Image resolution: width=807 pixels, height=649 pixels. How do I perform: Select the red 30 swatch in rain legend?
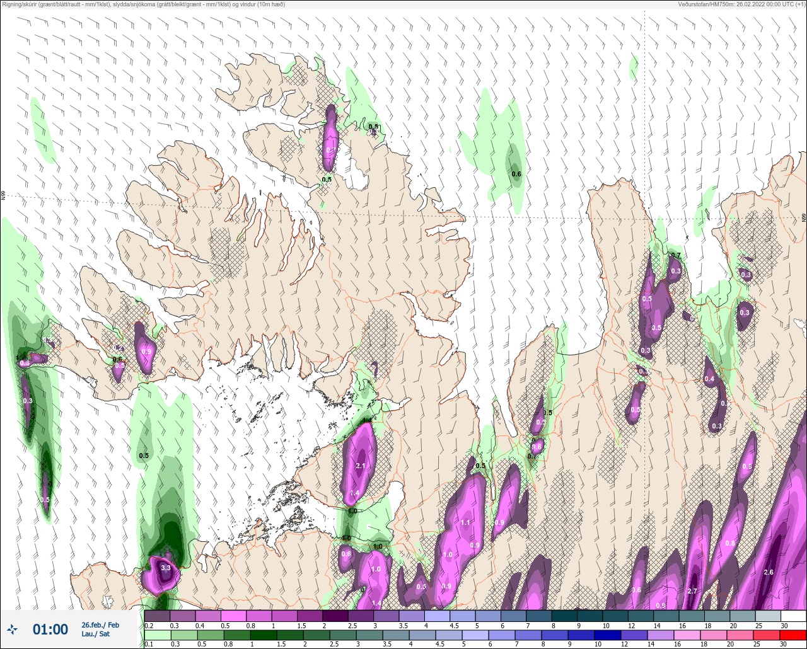pos(793,635)
